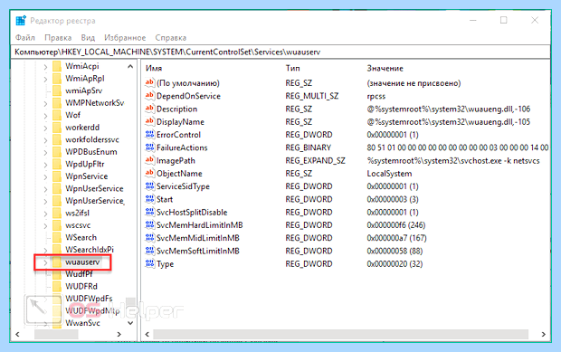Viewport: 561px width, 352px height.
Task: Select the Start value name
Action: pos(165,199)
